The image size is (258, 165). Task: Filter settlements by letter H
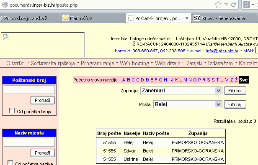tap(165, 80)
